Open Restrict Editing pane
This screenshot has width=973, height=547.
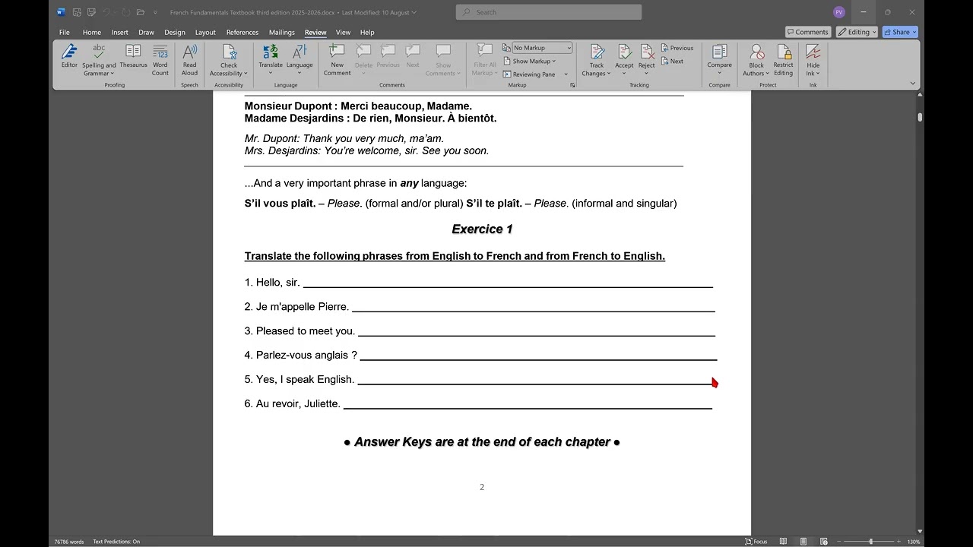point(783,60)
